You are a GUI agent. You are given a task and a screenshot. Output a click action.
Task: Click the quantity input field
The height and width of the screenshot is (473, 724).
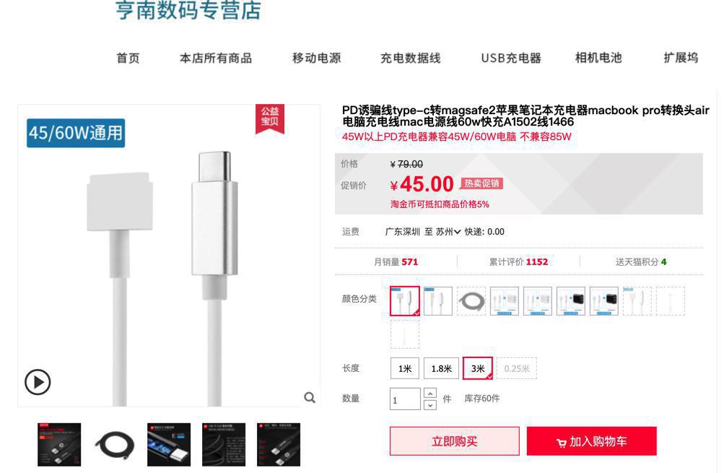pyautogui.click(x=405, y=399)
